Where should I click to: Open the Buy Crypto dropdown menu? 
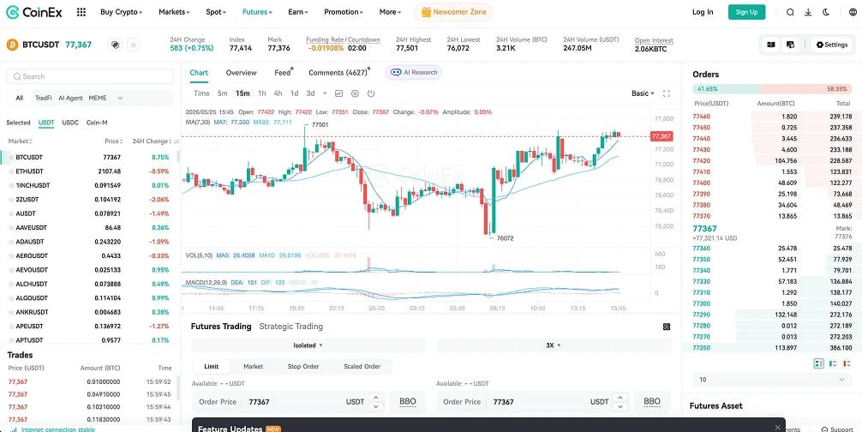pyautogui.click(x=121, y=12)
